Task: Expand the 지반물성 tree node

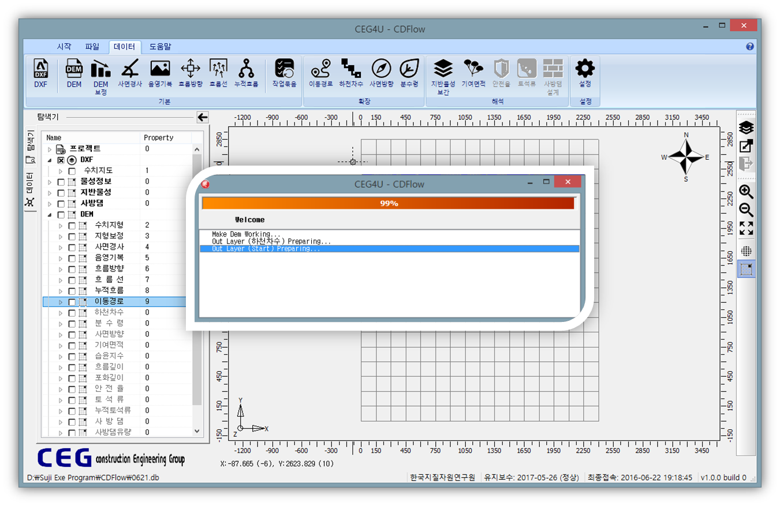Action: coord(50,193)
